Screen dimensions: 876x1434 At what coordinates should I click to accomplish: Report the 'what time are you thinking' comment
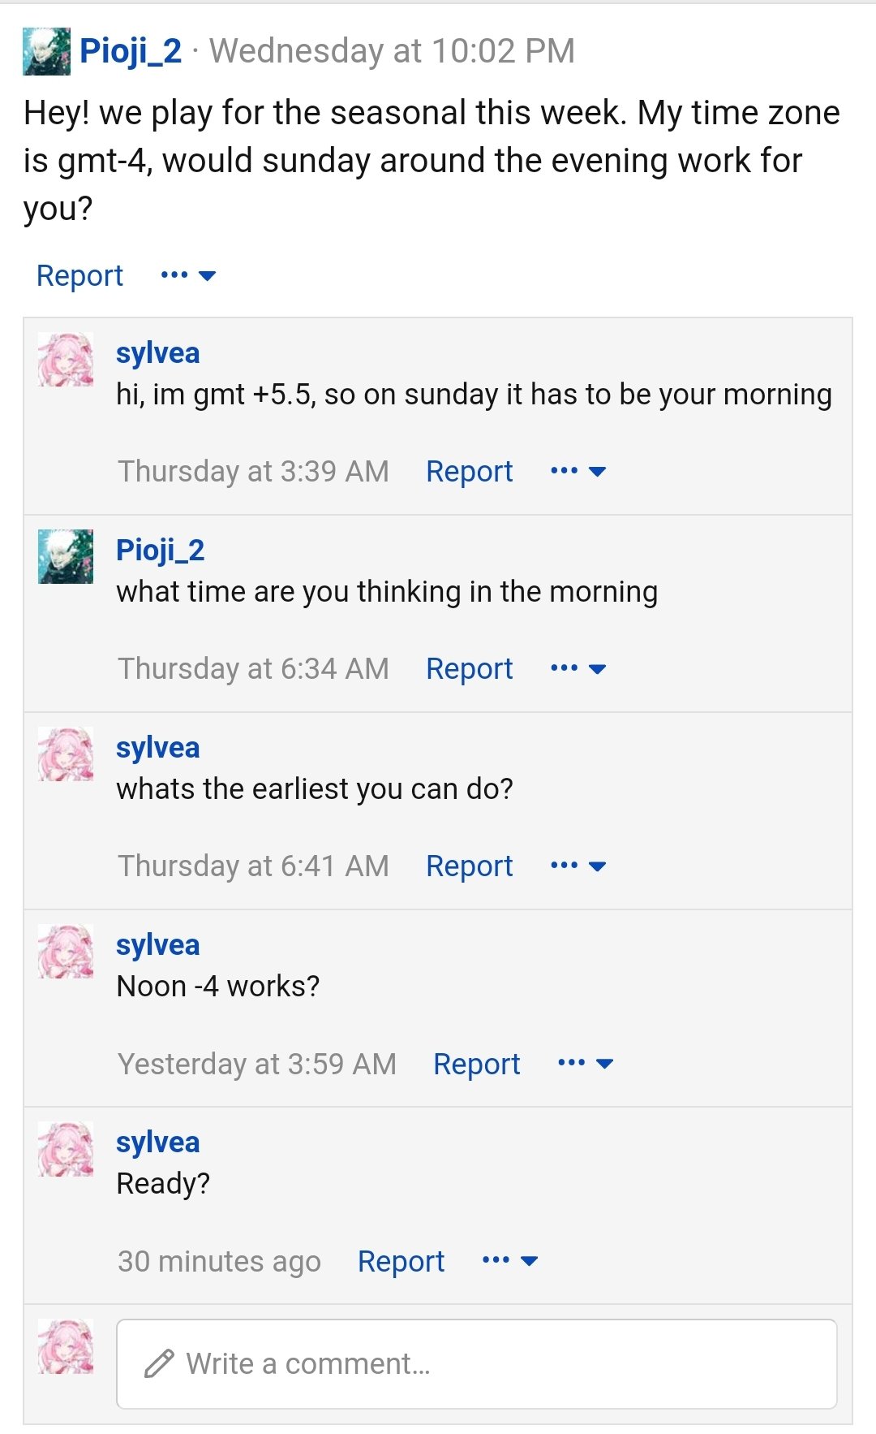469,668
